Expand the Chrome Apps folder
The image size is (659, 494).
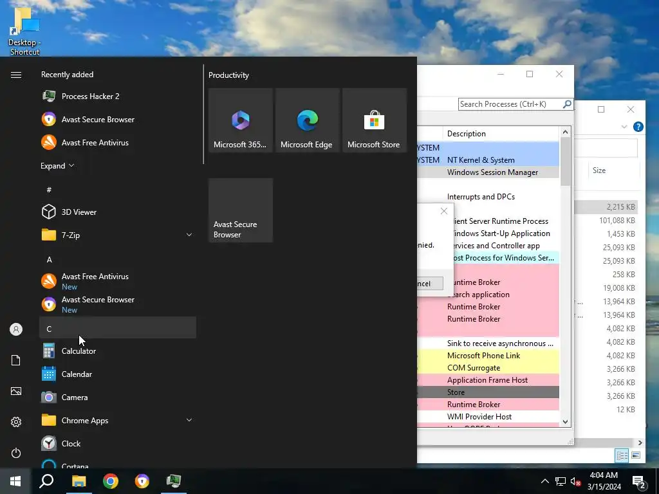point(118,420)
